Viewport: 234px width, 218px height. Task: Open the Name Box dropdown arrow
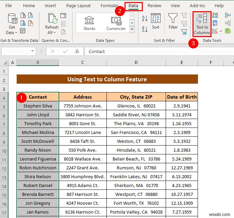(x=32, y=51)
